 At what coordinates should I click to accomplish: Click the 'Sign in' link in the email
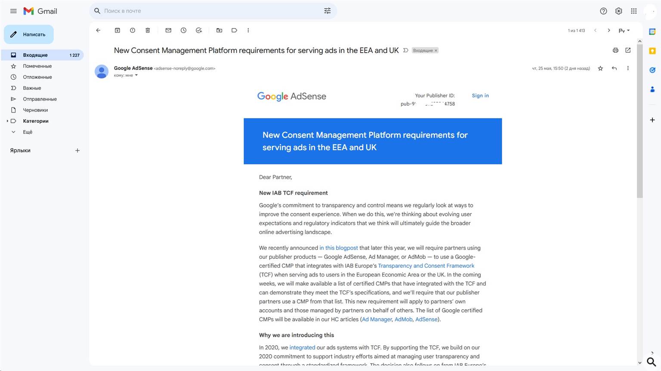(480, 96)
